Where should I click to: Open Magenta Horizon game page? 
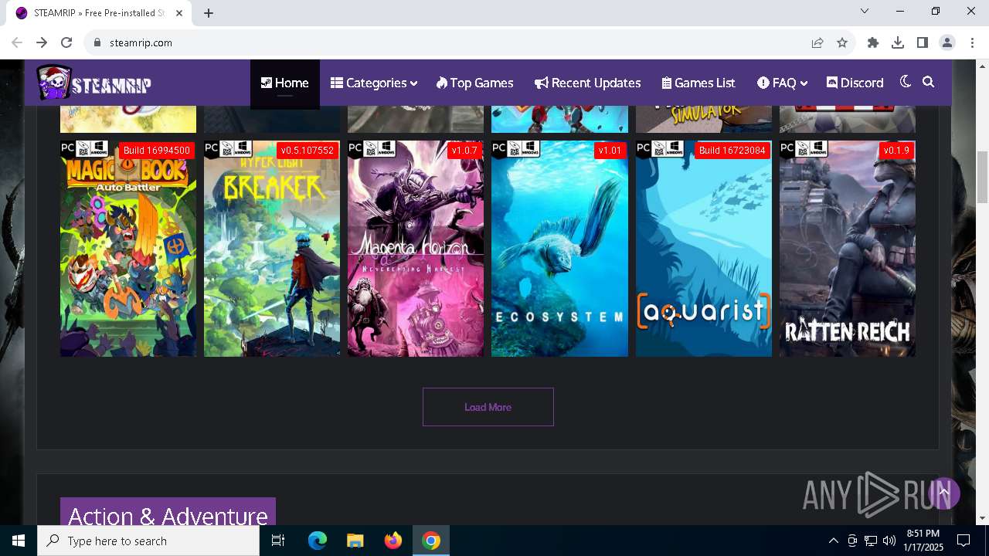coord(416,249)
